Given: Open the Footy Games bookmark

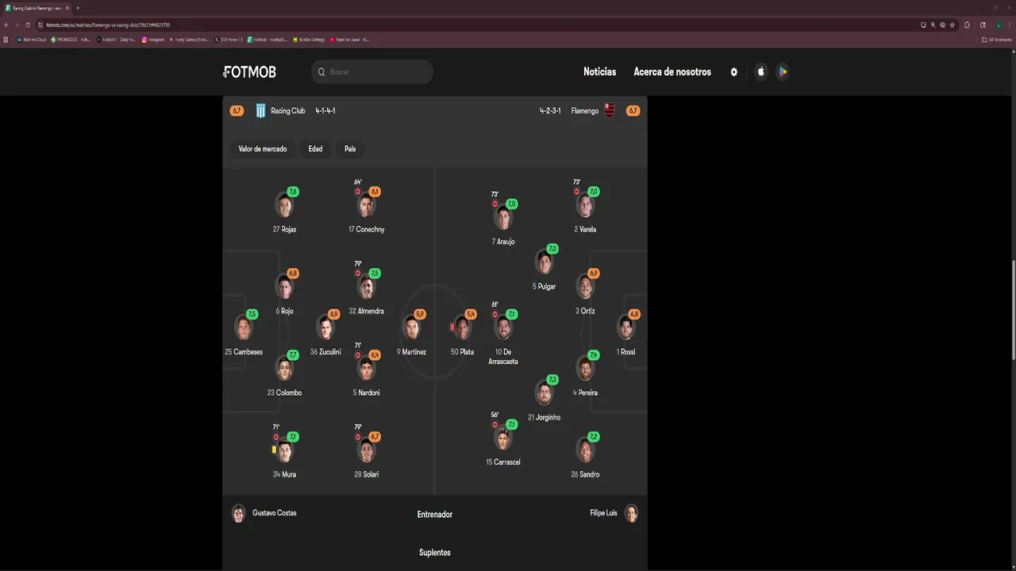Looking at the screenshot, I should pos(189,40).
